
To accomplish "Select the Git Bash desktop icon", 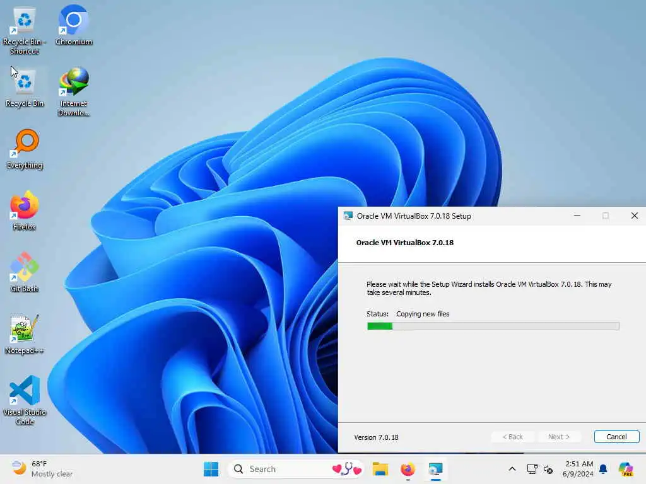I will 25,272.
